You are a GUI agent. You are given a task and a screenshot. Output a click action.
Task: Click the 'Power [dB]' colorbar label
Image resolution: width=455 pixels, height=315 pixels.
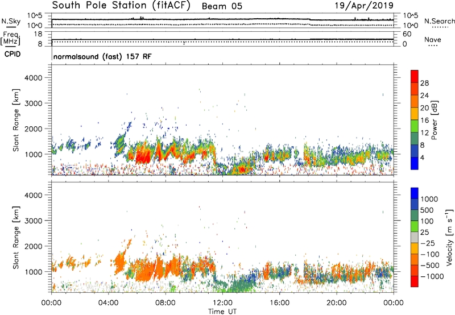coord(435,120)
